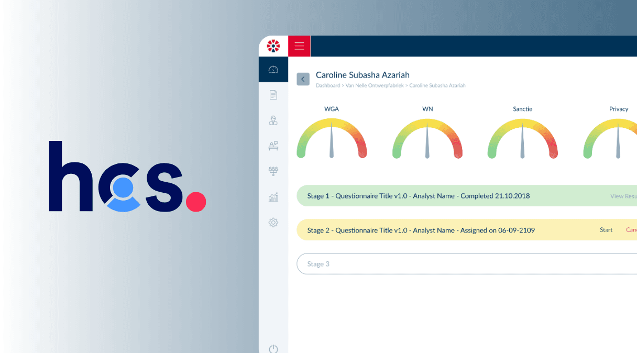Toggle the red hamburger menu button
The width and height of the screenshot is (637, 353).
tap(299, 46)
